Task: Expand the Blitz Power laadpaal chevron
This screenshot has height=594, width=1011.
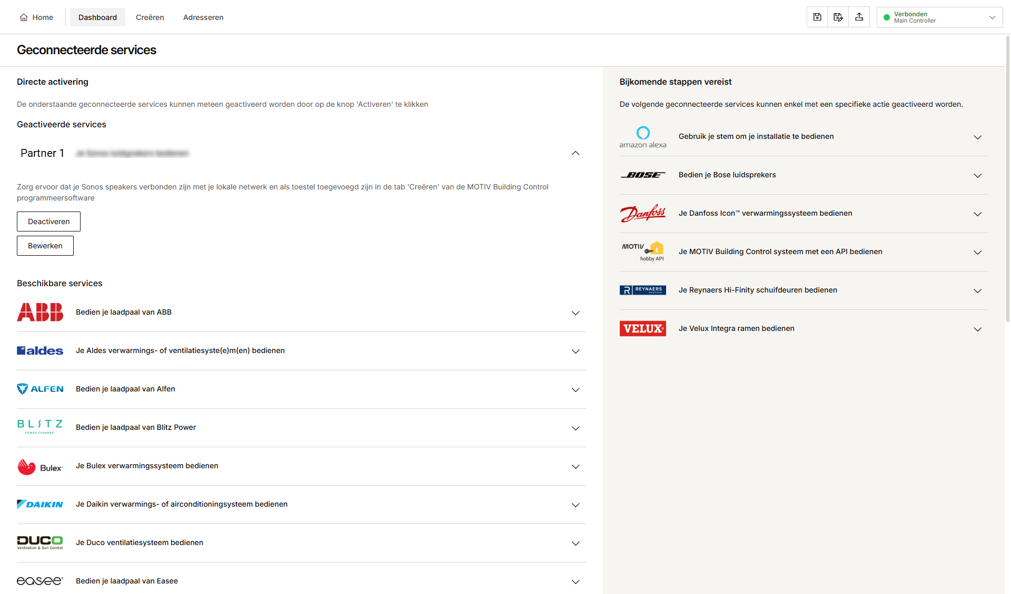Action: [576, 428]
